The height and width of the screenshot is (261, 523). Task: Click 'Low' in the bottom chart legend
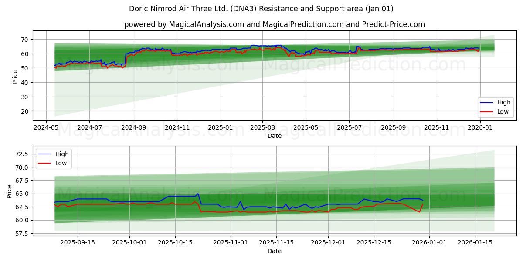pyautogui.click(x=61, y=163)
